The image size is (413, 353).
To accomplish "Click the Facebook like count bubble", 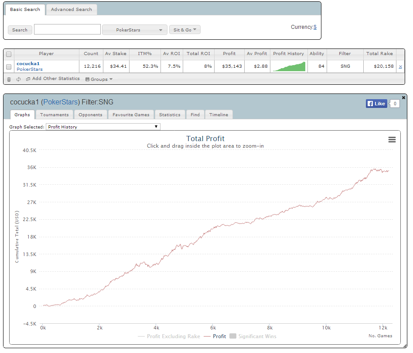I will (395, 104).
